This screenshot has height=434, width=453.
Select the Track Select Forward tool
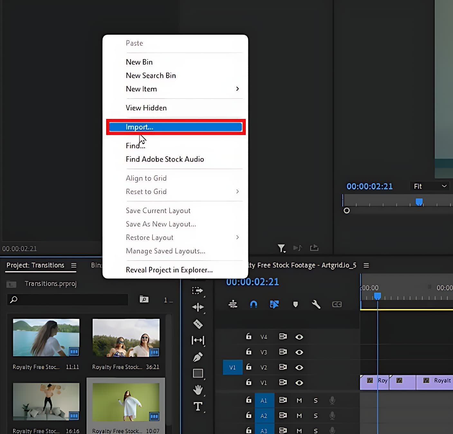(197, 291)
